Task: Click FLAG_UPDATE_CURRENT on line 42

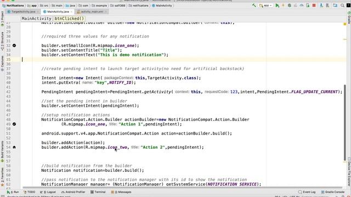Action: tap(314, 92)
